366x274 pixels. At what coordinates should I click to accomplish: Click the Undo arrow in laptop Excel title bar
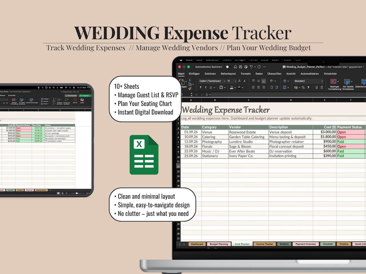pyautogui.click(x=251, y=67)
